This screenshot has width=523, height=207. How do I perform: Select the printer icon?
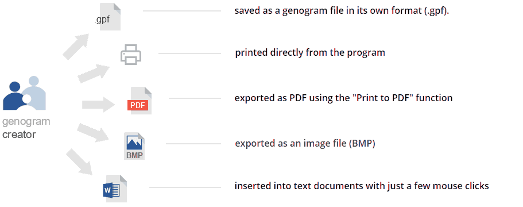(x=131, y=54)
